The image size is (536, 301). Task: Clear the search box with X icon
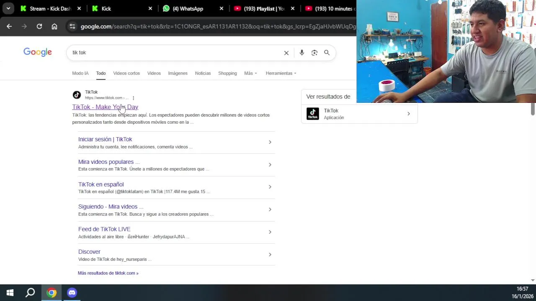pos(286,53)
